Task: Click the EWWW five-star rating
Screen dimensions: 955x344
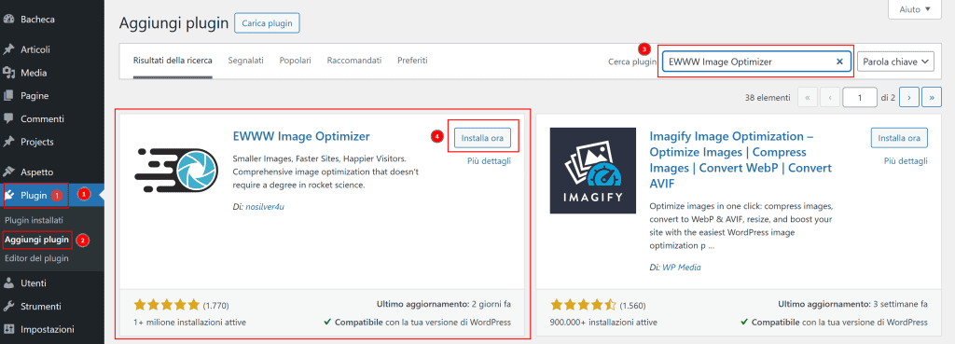Action: (166, 305)
